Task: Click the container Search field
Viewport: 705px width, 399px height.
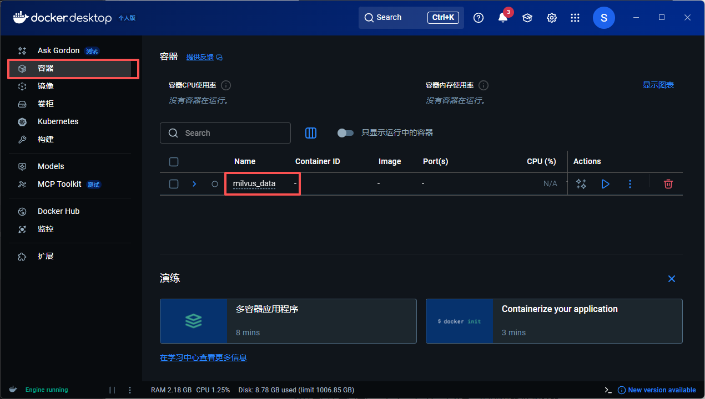Action: pos(225,133)
